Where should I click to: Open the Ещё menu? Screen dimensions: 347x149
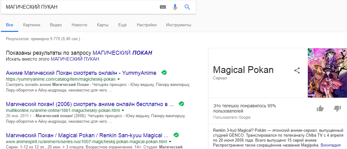(122, 25)
